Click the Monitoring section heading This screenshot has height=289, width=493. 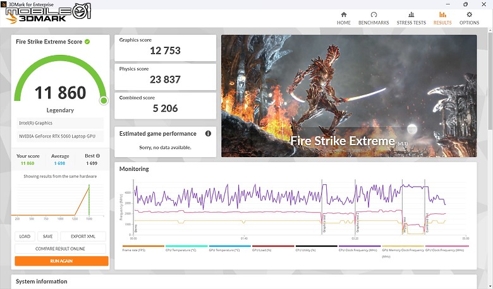[134, 169]
